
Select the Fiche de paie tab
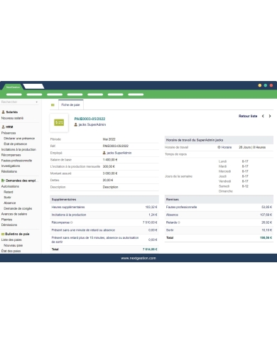click(x=70, y=104)
